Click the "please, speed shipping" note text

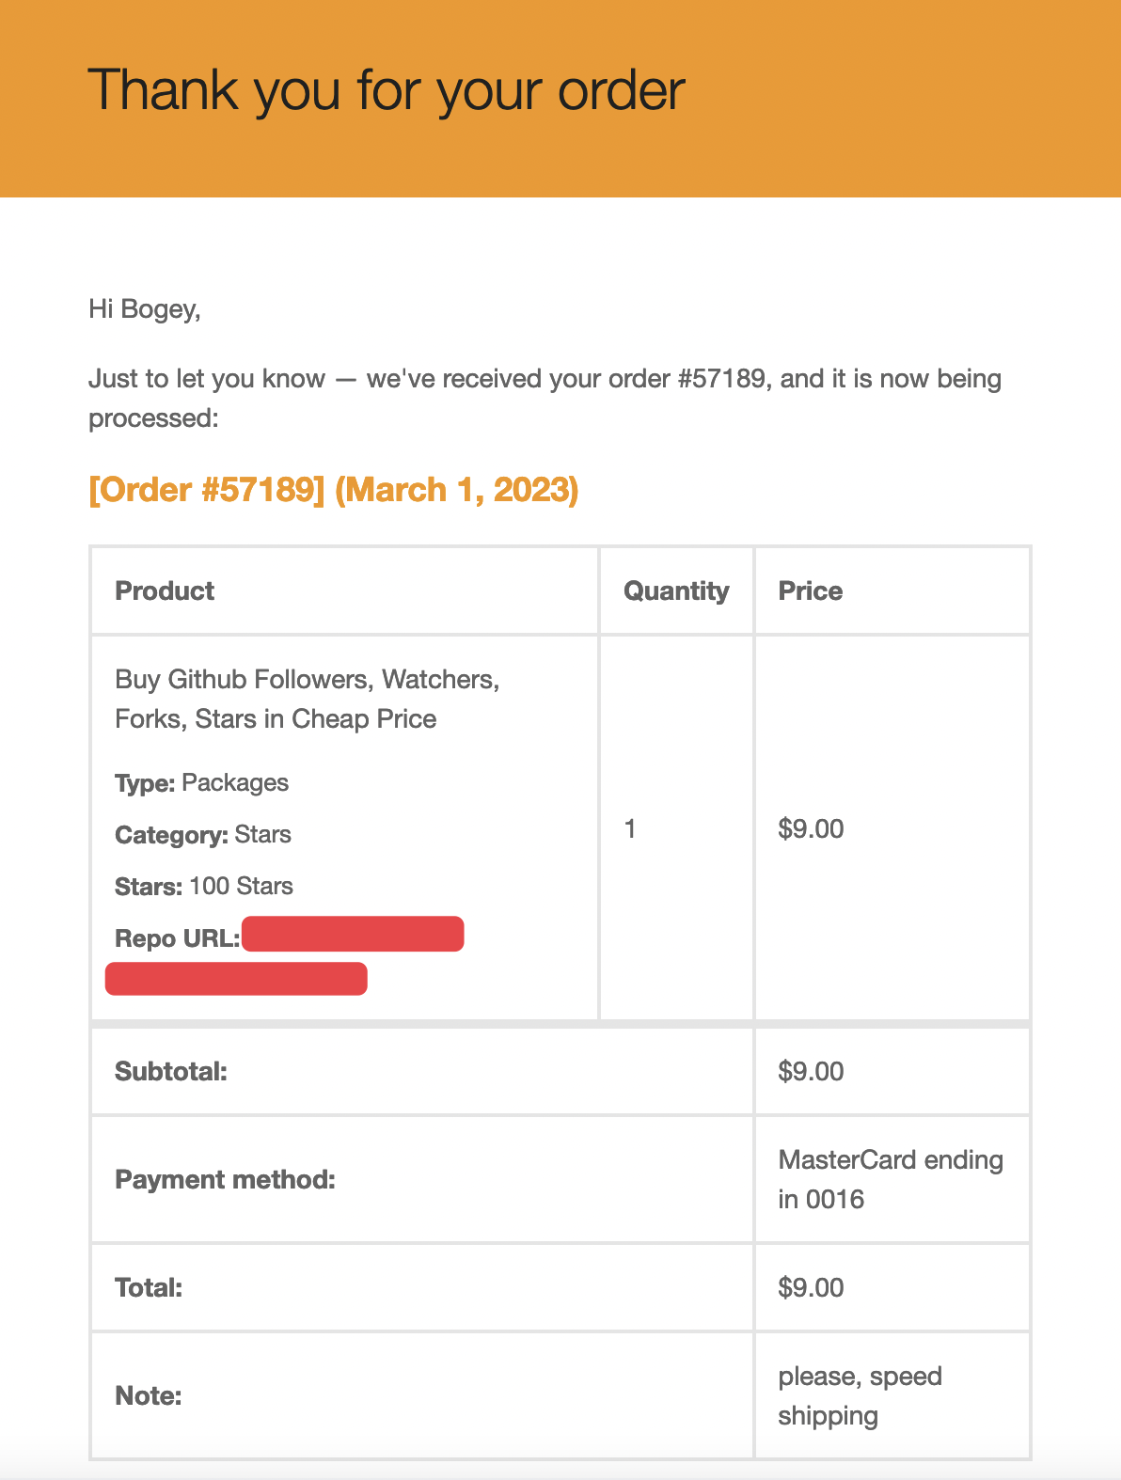(860, 1395)
